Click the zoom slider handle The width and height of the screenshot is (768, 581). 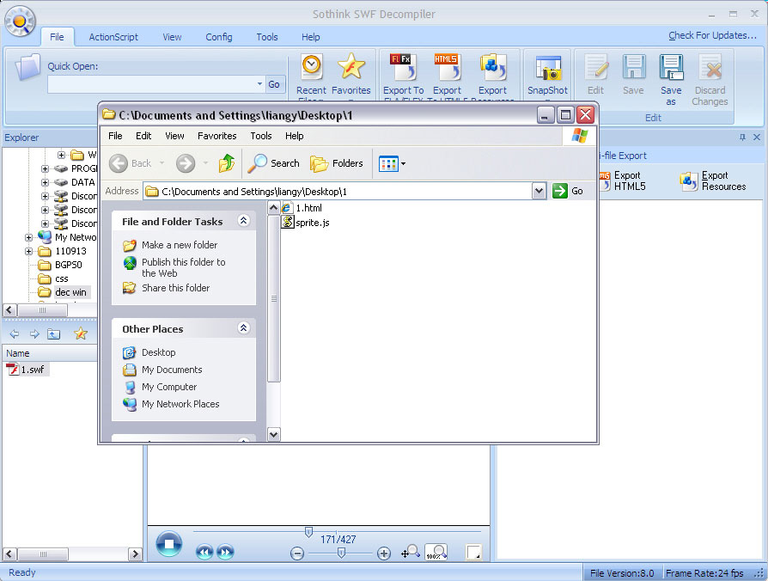(x=341, y=553)
